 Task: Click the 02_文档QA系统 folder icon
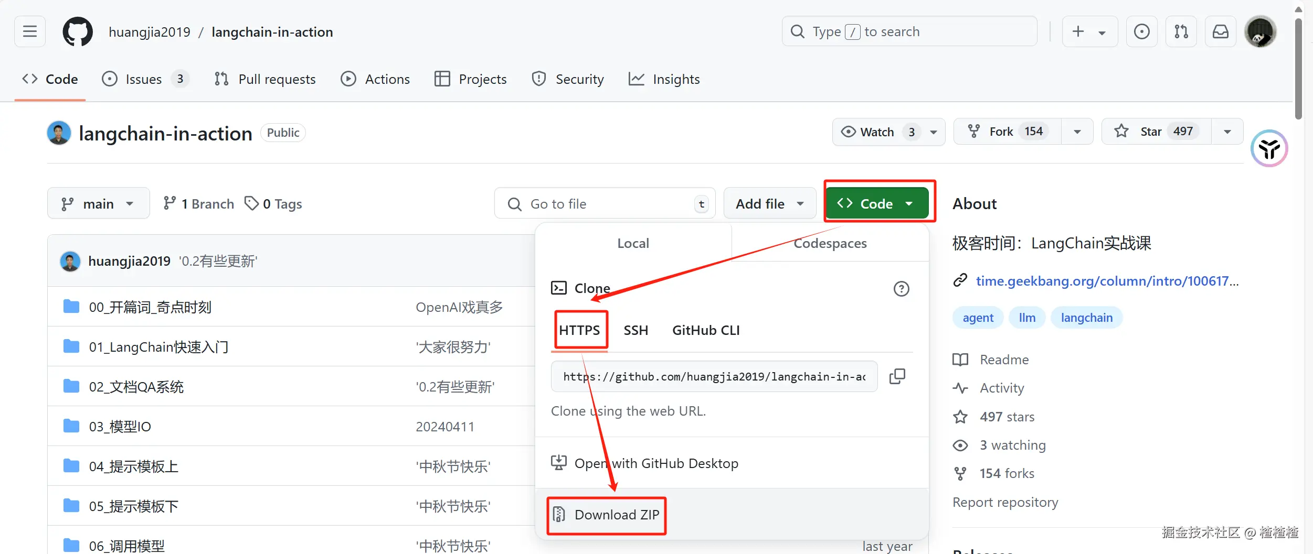(x=71, y=386)
